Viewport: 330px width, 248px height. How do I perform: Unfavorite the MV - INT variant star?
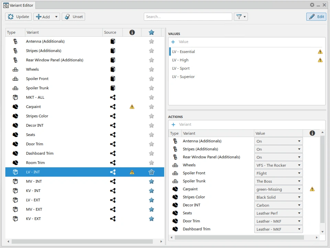coord(151,181)
